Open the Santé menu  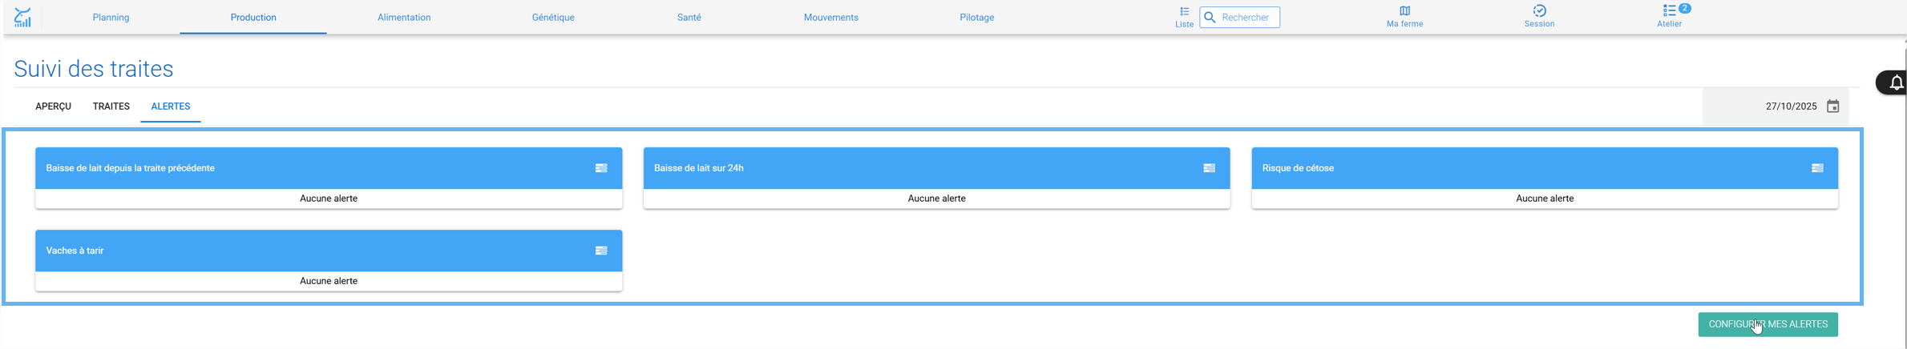pyautogui.click(x=689, y=18)
